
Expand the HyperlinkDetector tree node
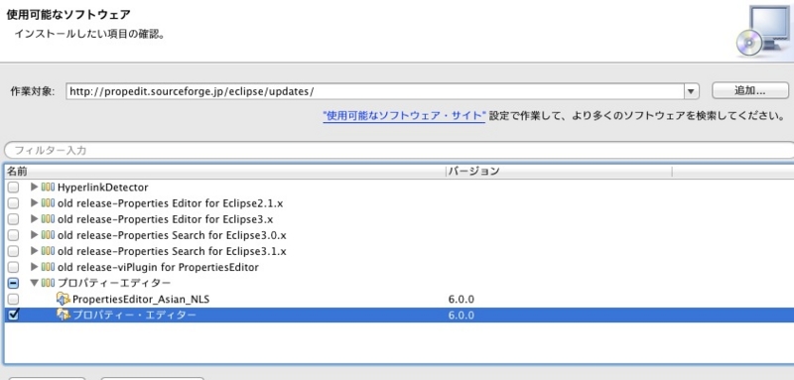pyautogui.click(x=35, y=188)
